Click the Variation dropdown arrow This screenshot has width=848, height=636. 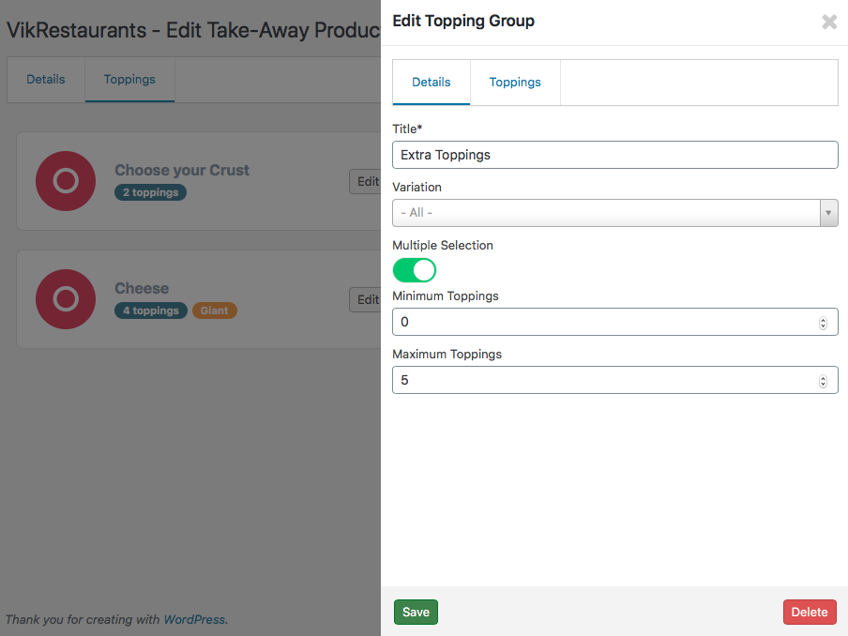coord(828,213)
